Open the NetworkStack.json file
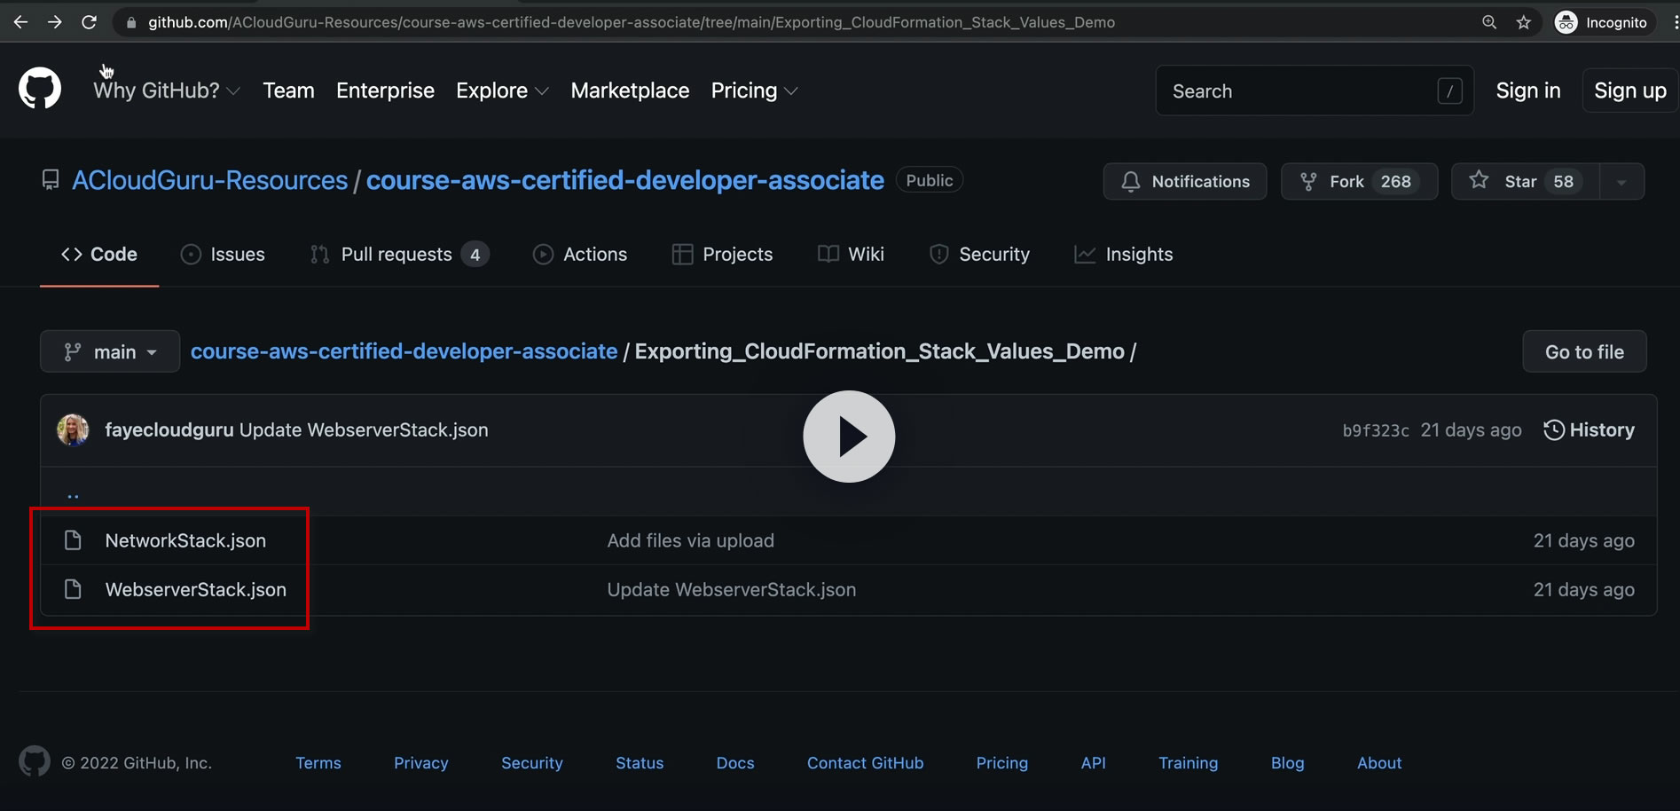Image resolution: width=1680 pixels, height=811 pixels. coord(185,540)
